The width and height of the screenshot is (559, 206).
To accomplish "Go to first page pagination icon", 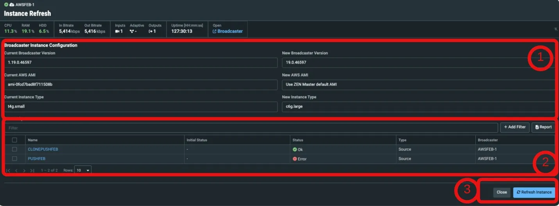I will click(8, 171).
